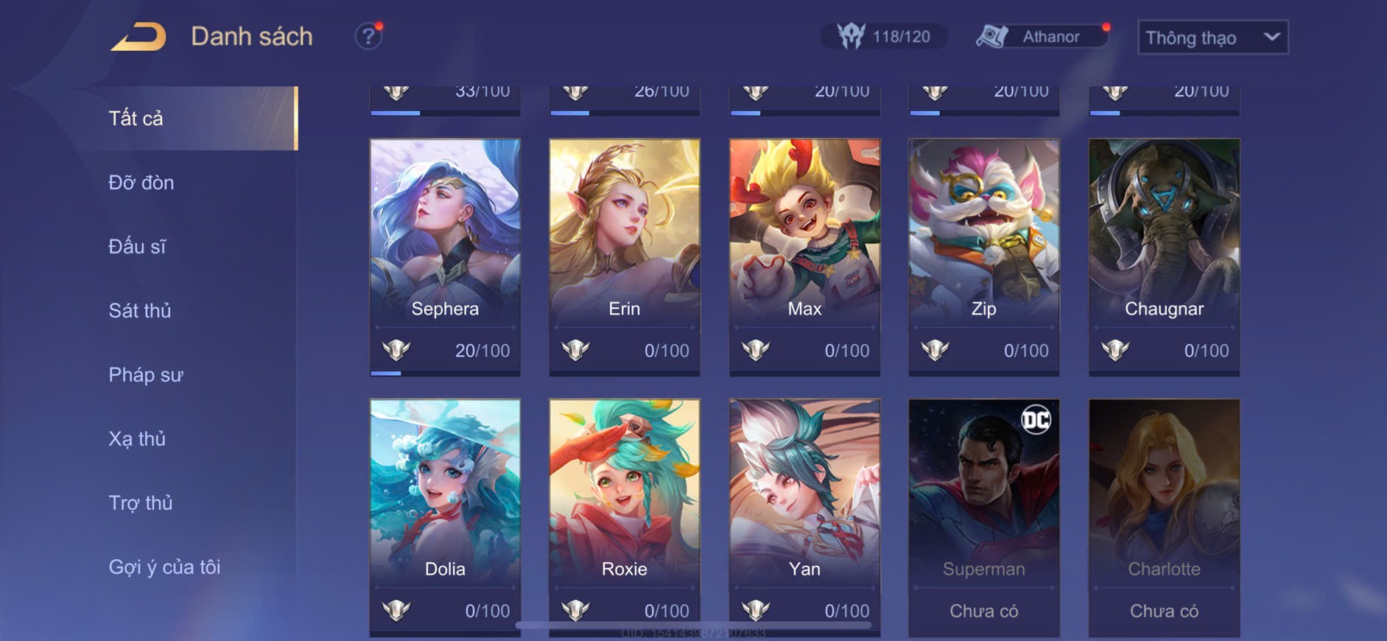Filter heroes by Pháp sư
Image resolution: width=1387 pixels, height=641 pixels.
click(x=146, y=374)
